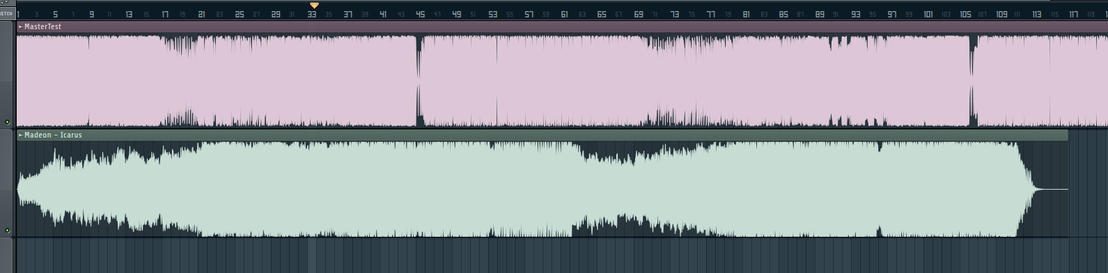The height and width of the screenshot is (273, 1108).
Task: Jump to bar 45 on the timeline ruler
Action: pos(420,14)
